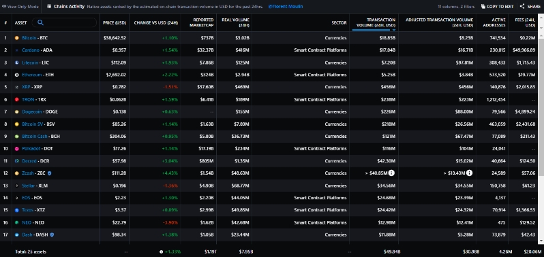Screen dimensions: 544x257
Task: Click the Dash coin icon
Action: coord(16,235)
